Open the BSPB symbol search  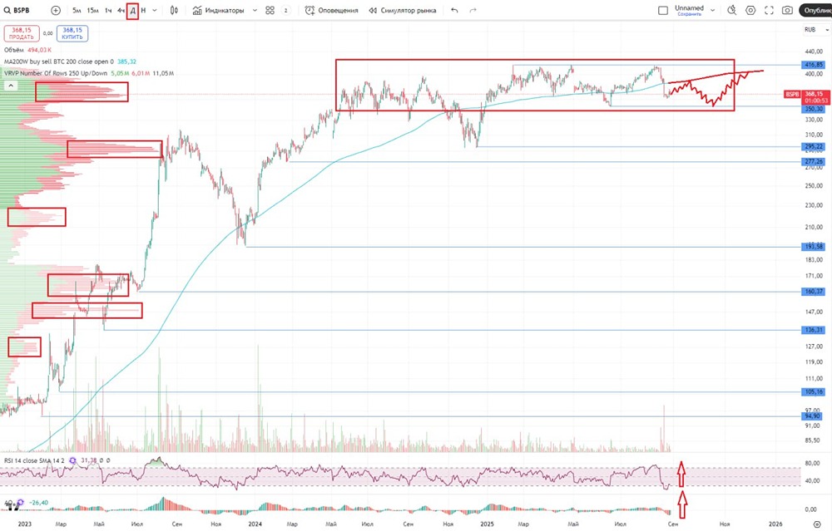17,10
